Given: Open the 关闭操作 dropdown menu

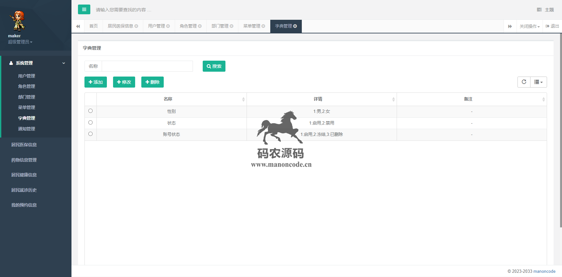Looking at the screenshot, I should click(x=530, y=26).
